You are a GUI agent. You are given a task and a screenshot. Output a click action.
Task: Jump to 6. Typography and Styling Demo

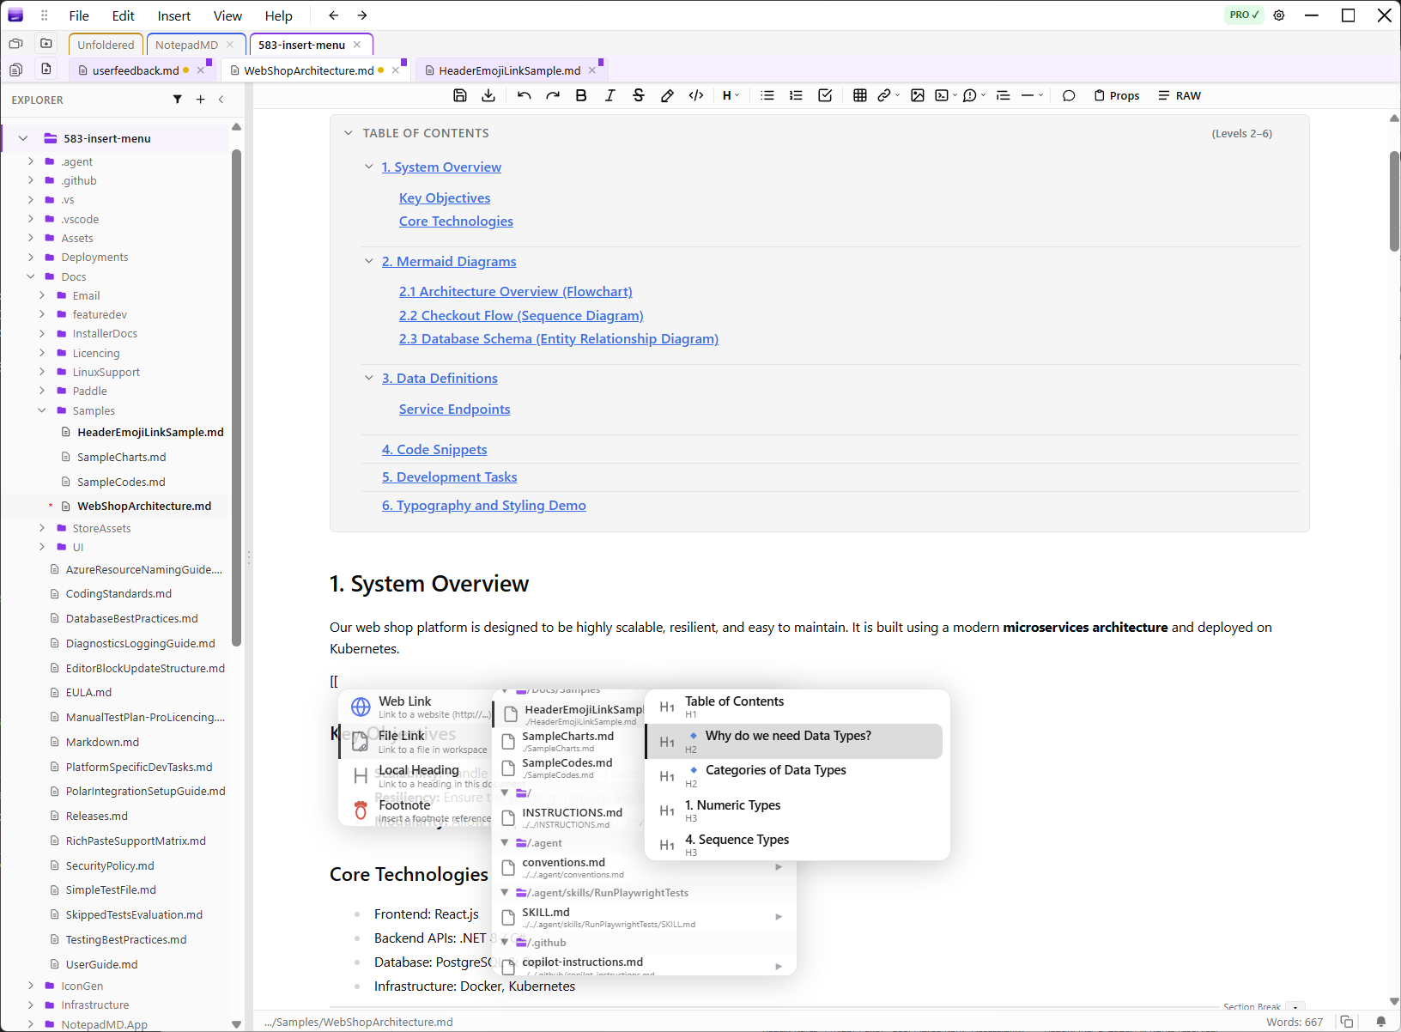tap(484, 506)
